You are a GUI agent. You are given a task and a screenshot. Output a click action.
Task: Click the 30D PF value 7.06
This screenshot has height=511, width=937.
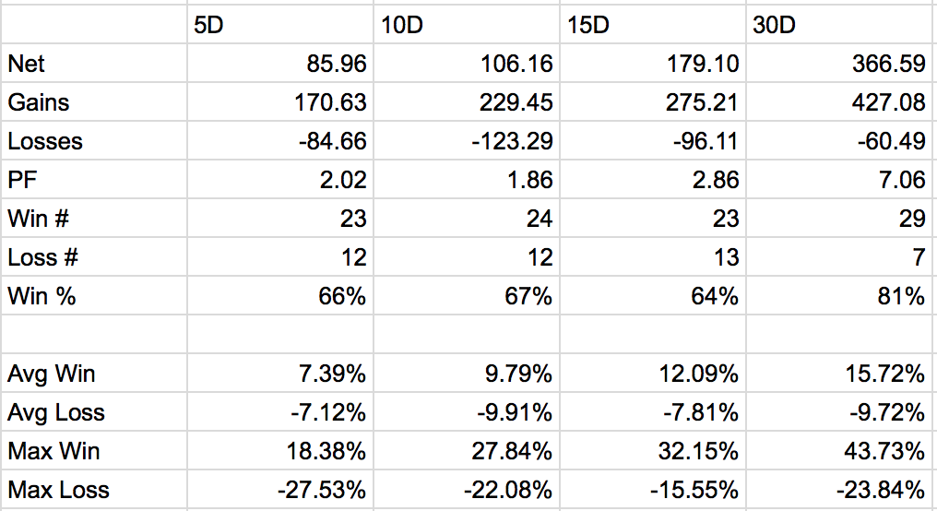[x=841, y=180]
